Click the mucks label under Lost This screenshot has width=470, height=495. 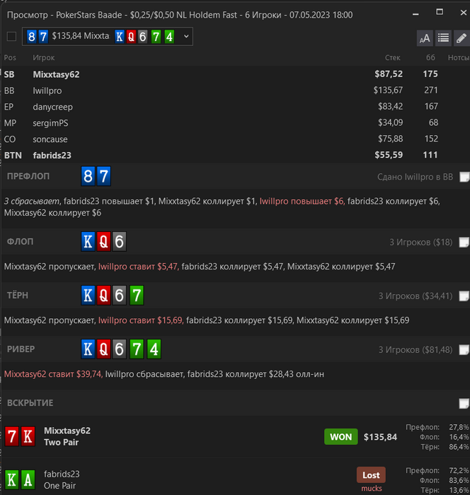(x=372, y=489)
